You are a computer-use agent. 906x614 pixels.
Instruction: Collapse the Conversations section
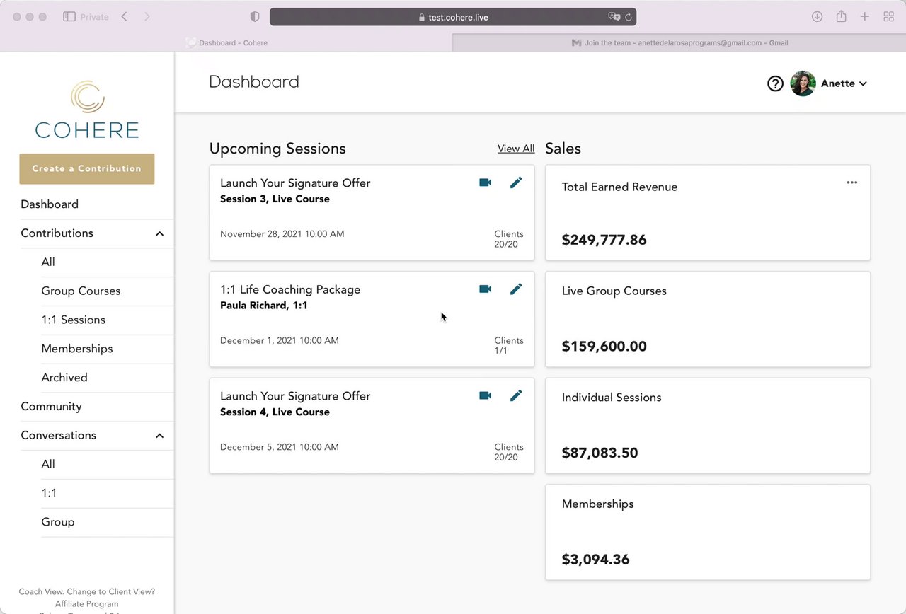(x=159, y=436)
